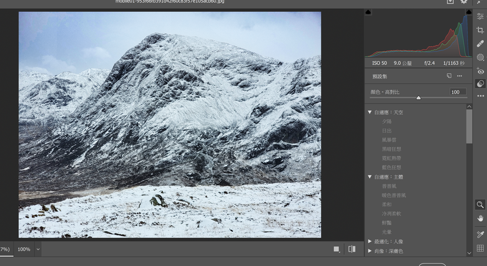Apply the 霓虹熱帶 sky preset
Image resolution: width=487 pixels, height=266 pixels.
(391, 158)
